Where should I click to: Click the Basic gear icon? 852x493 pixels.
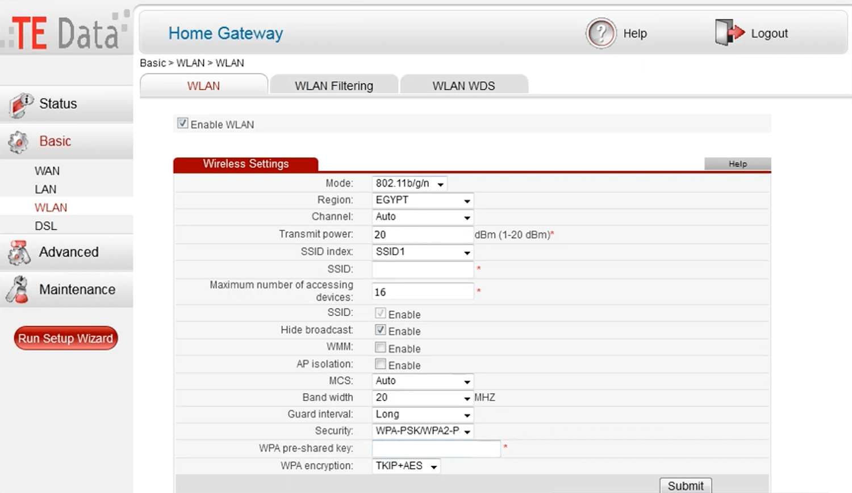click(x=19, y=142)
